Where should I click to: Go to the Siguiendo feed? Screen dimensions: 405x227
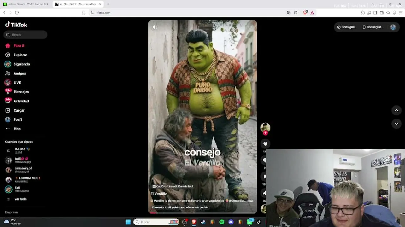point(17,64)
